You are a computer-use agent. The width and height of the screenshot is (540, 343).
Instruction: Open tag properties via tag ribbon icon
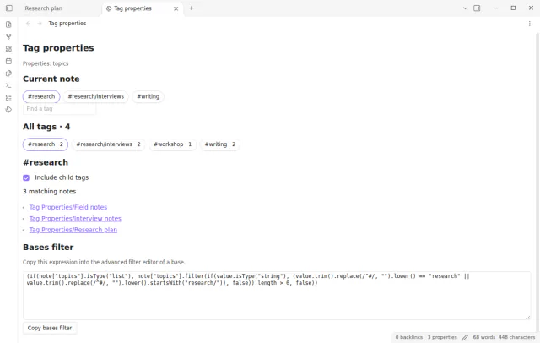(x=8, y=110)
